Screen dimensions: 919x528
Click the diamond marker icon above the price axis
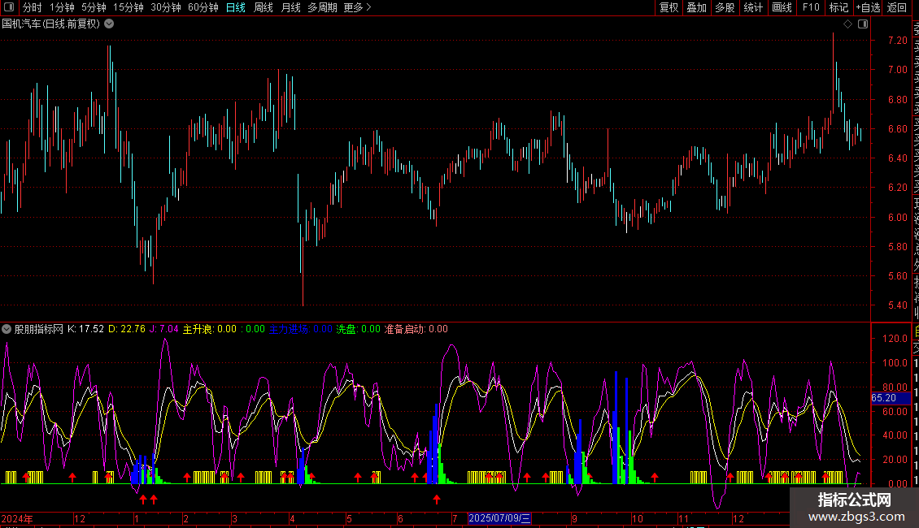point(847,24)
